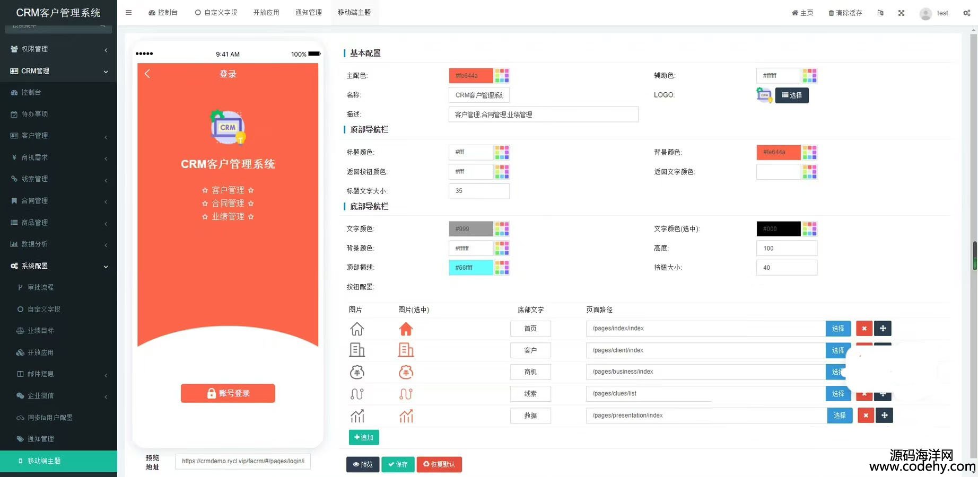Open color palette icon for 主配色
978x477 pixels.
click(502, 76)
